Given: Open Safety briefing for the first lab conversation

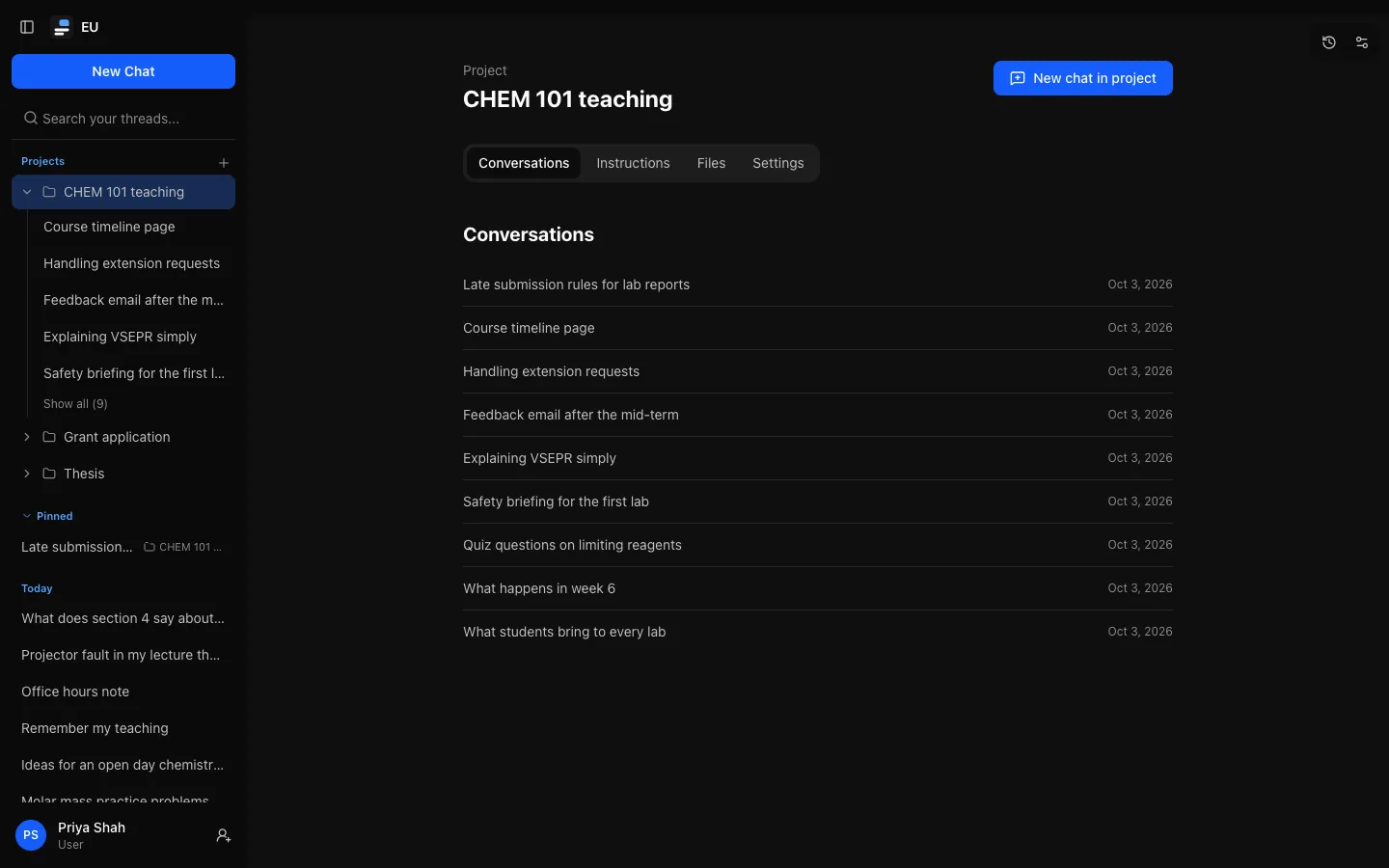Looking at the screenshot, I should point(818,502).
